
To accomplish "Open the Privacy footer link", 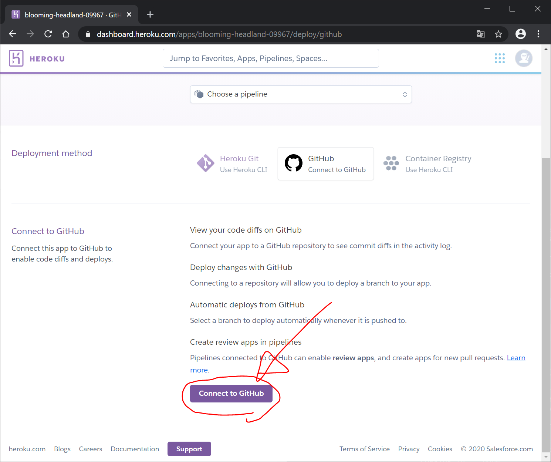I will pyautogui.click(x=409, y=449).
